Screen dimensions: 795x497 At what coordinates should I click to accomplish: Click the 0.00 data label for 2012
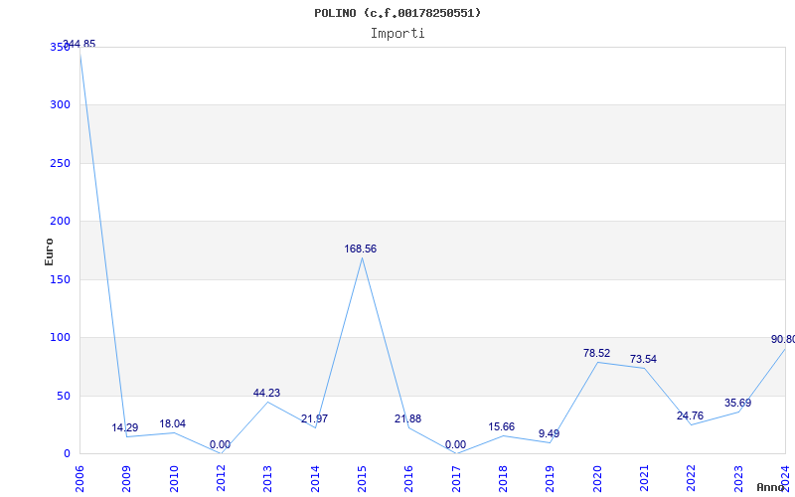pos(220,444)
